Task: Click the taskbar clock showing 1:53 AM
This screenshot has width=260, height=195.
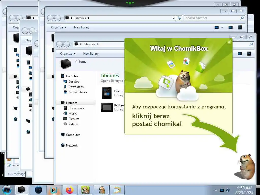Action: [244, 190]
